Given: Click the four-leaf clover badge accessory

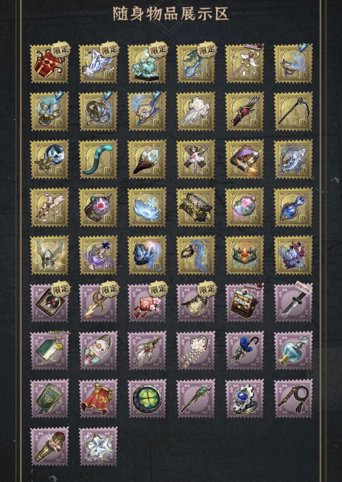Looking at the screenshot, I should coord(147,399).
